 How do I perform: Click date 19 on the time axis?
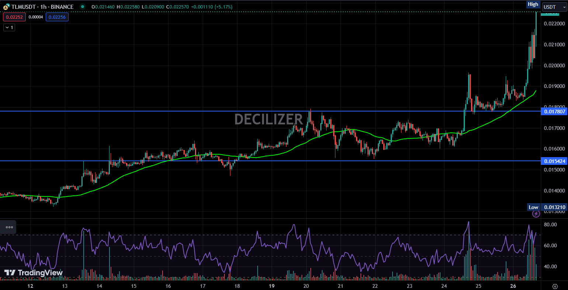coord(272,286)
